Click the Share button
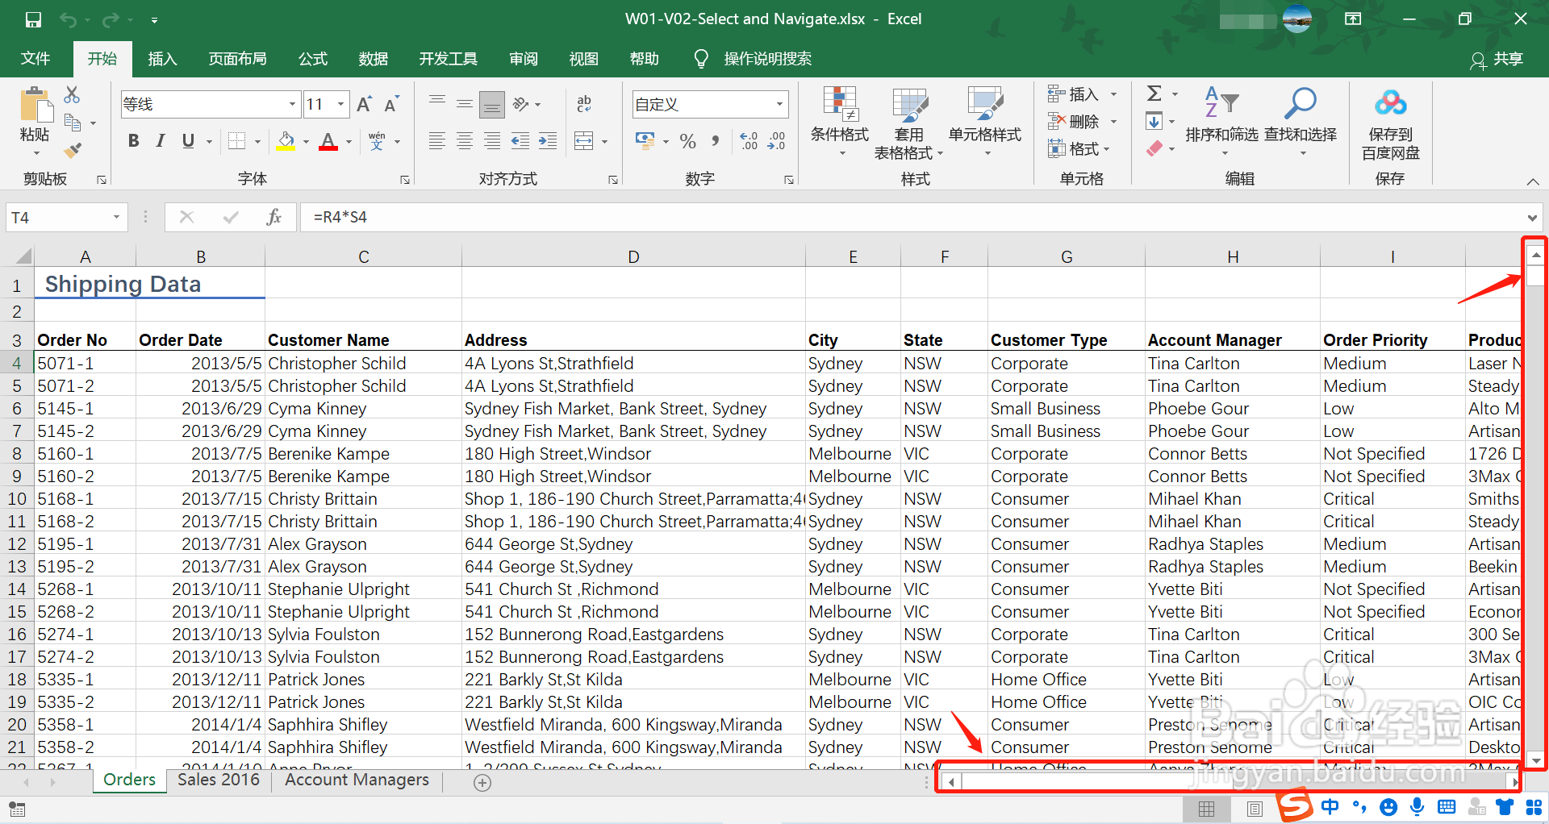This screenshot has height=824, width=1549. [x=1497, y=60]
